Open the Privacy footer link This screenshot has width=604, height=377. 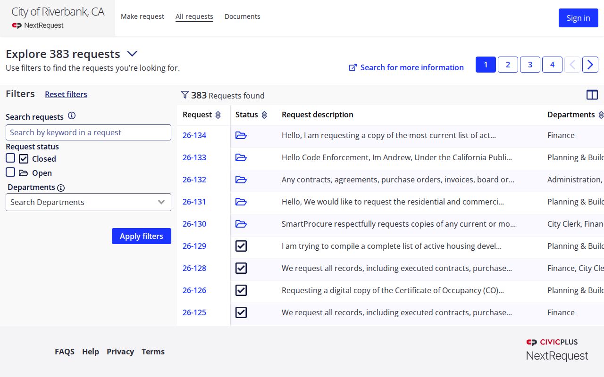[x=120, y=352]
